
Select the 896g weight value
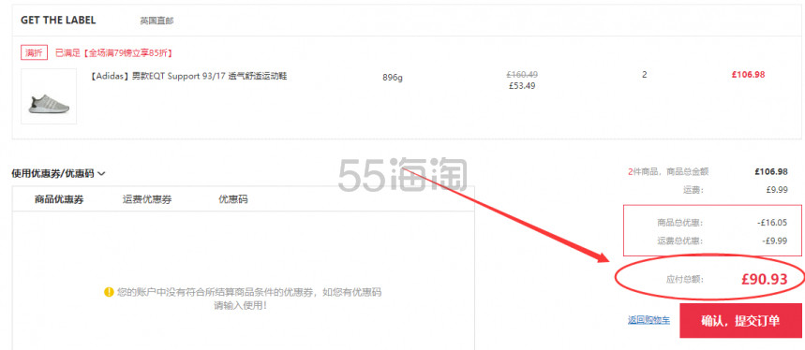point(393,78)
